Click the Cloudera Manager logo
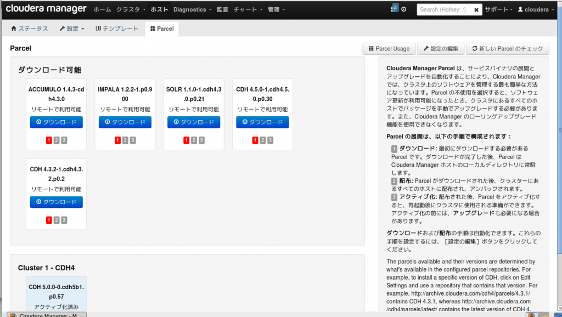The height and width of the screenshot is (317, 562). tap(46, 9)
